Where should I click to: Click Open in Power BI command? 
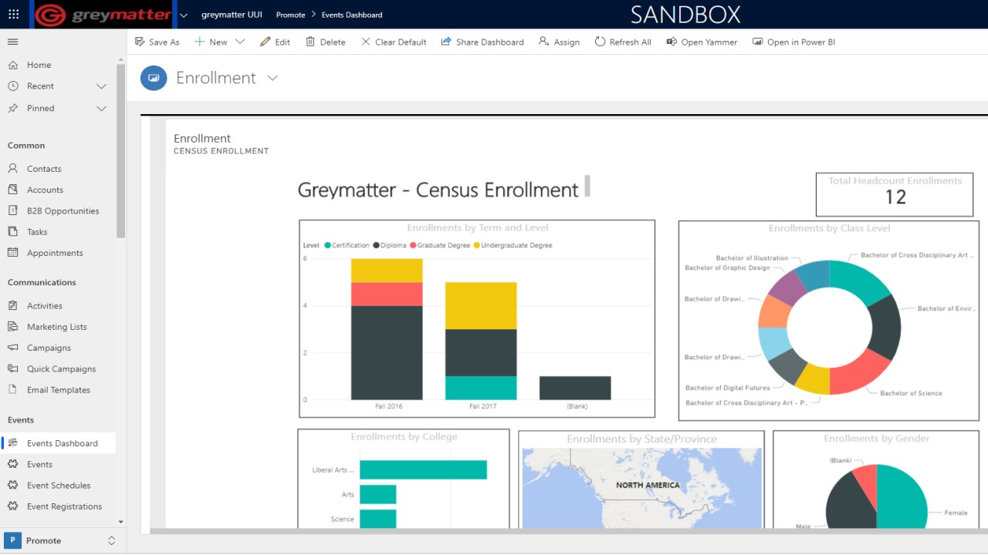click(x=793, y=42)
